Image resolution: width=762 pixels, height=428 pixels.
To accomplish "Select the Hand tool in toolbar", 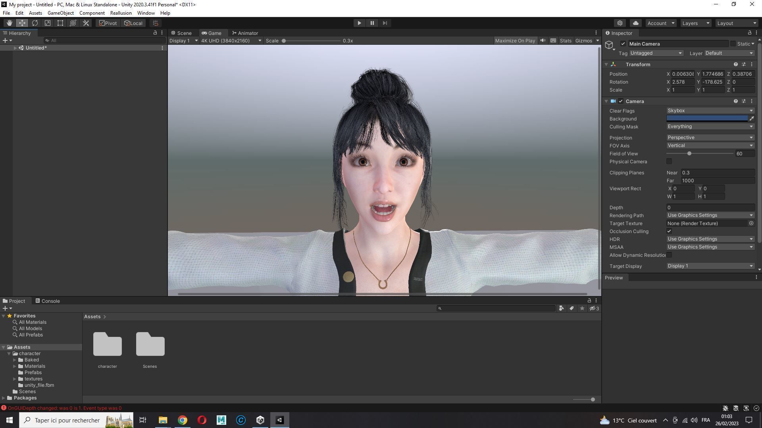I will (9, 23).
